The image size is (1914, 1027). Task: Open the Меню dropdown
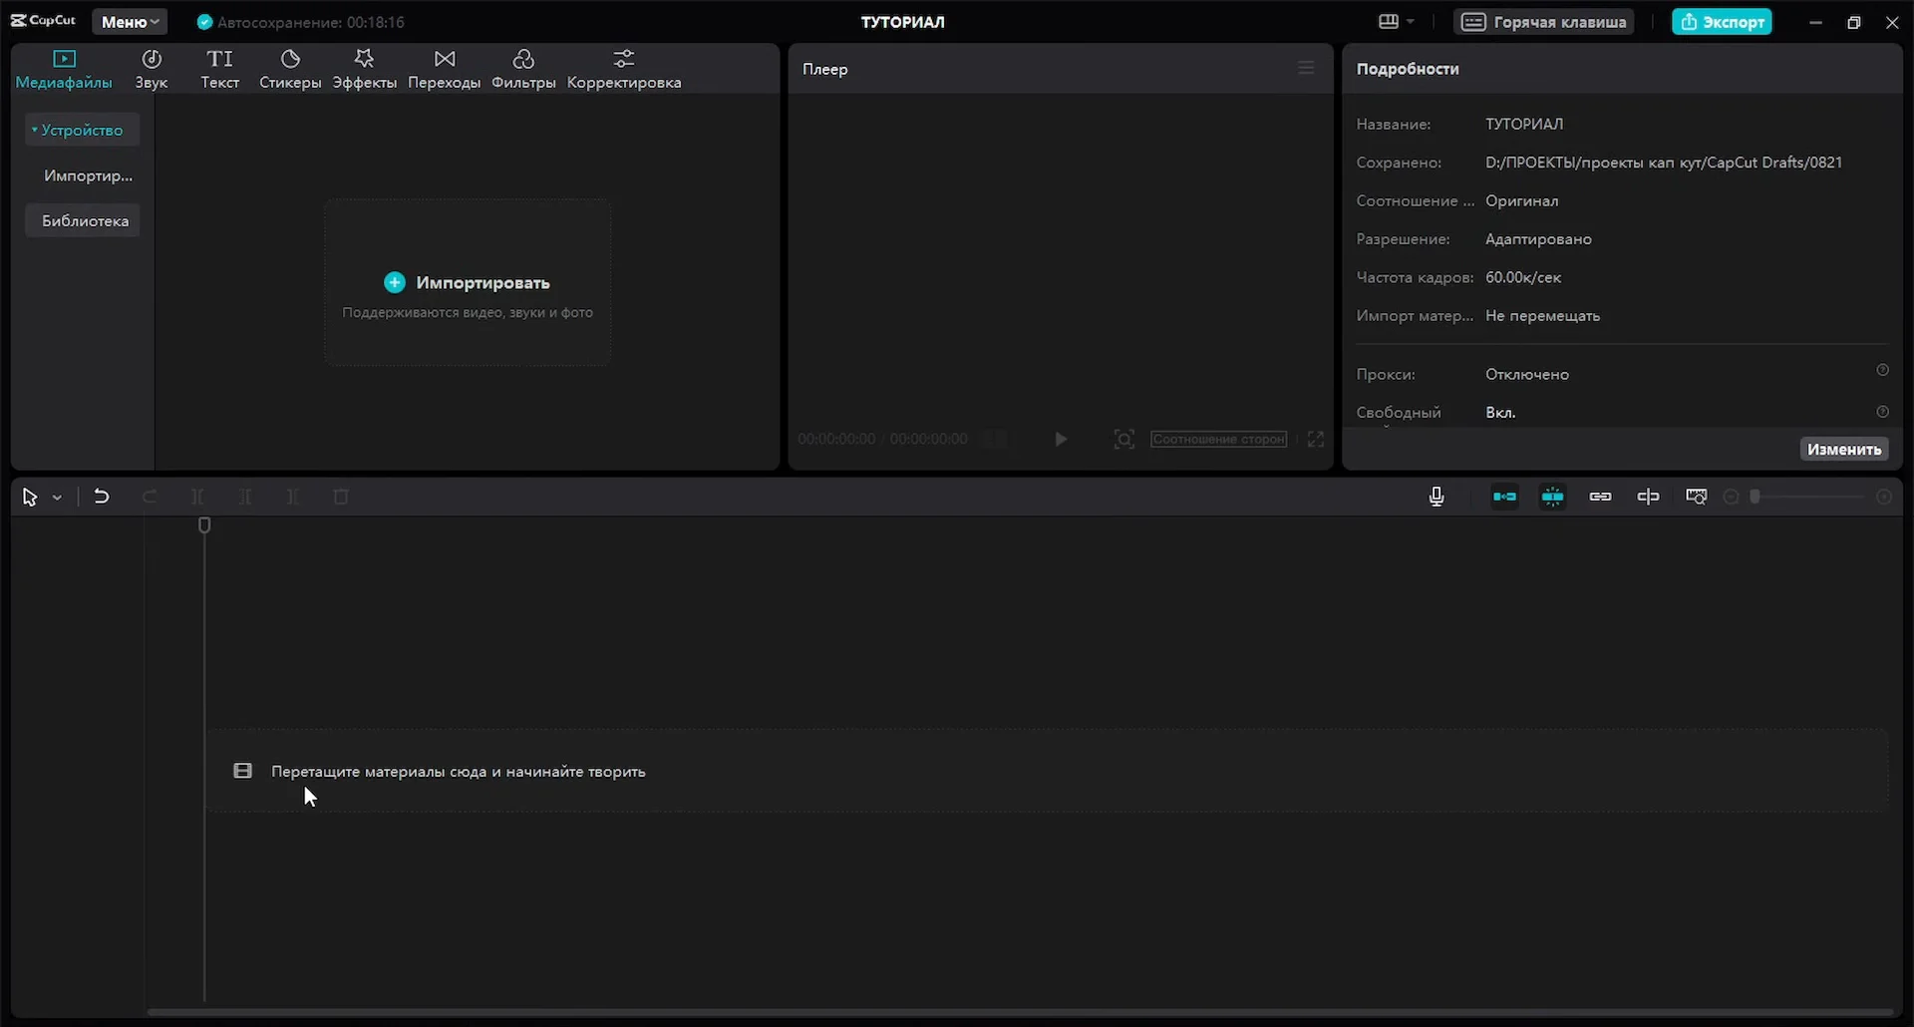(x=130, y=22)
